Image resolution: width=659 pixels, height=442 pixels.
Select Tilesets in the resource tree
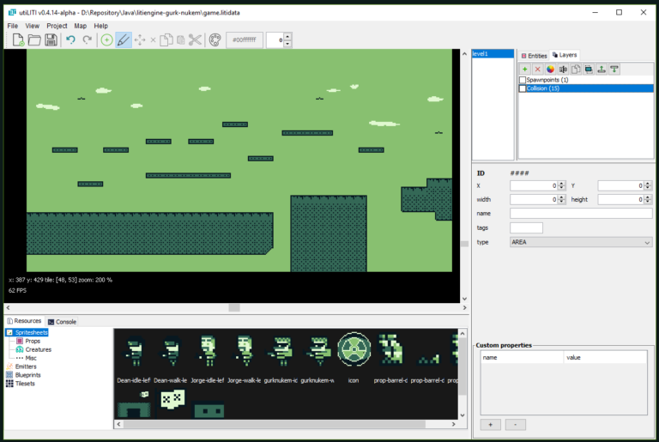pyautogui.click(x=25, y=384)
